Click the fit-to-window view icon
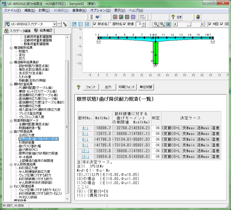231x210 pixels. pyautogui.click(x=168, y=24)
